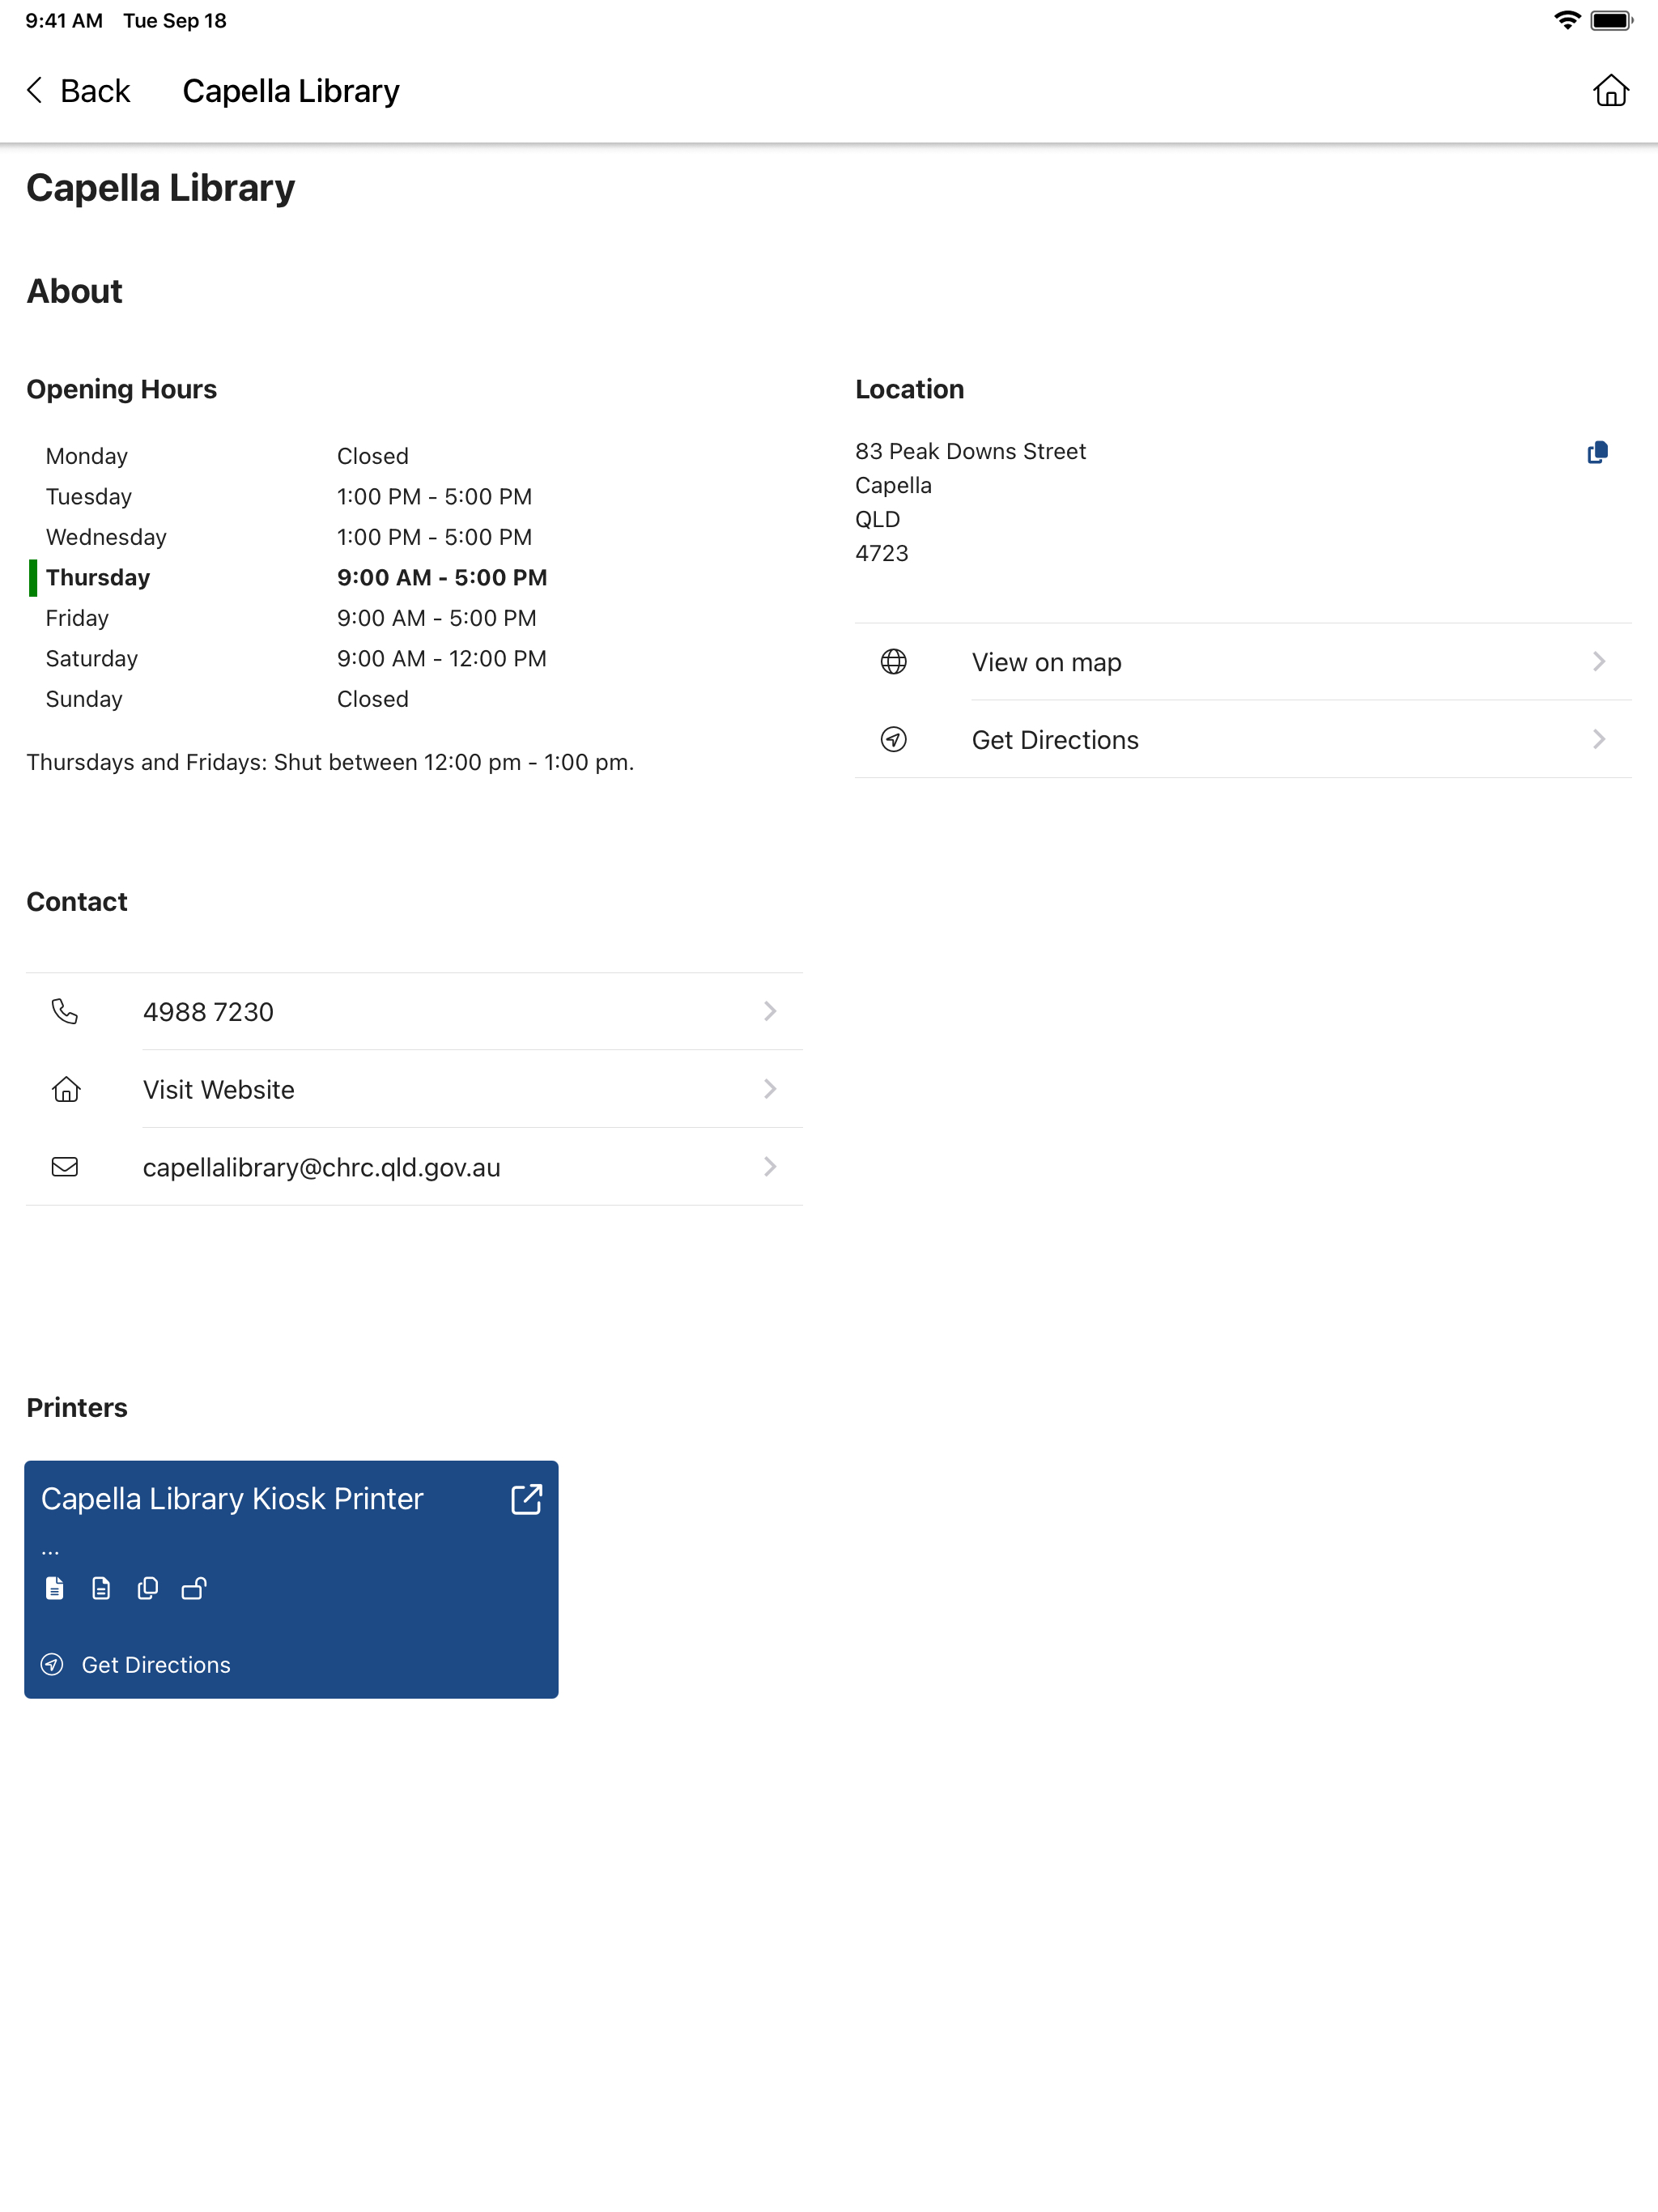The width and height of the screenshot is (1658, 2212).
Task: Click the envelope icon in Contact
Action: [65, 1166]
